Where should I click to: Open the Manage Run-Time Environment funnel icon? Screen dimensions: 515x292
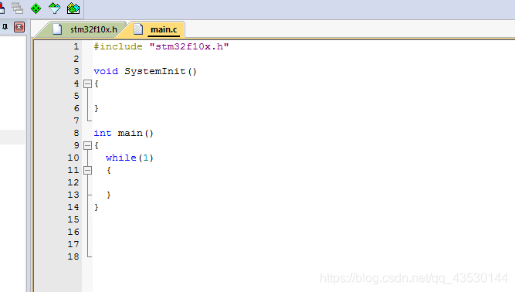tap(55, 8)
